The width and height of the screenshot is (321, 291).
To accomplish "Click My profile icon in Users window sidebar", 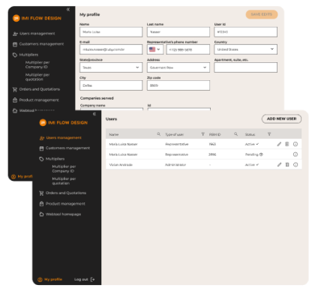I will tap(40, 280).
